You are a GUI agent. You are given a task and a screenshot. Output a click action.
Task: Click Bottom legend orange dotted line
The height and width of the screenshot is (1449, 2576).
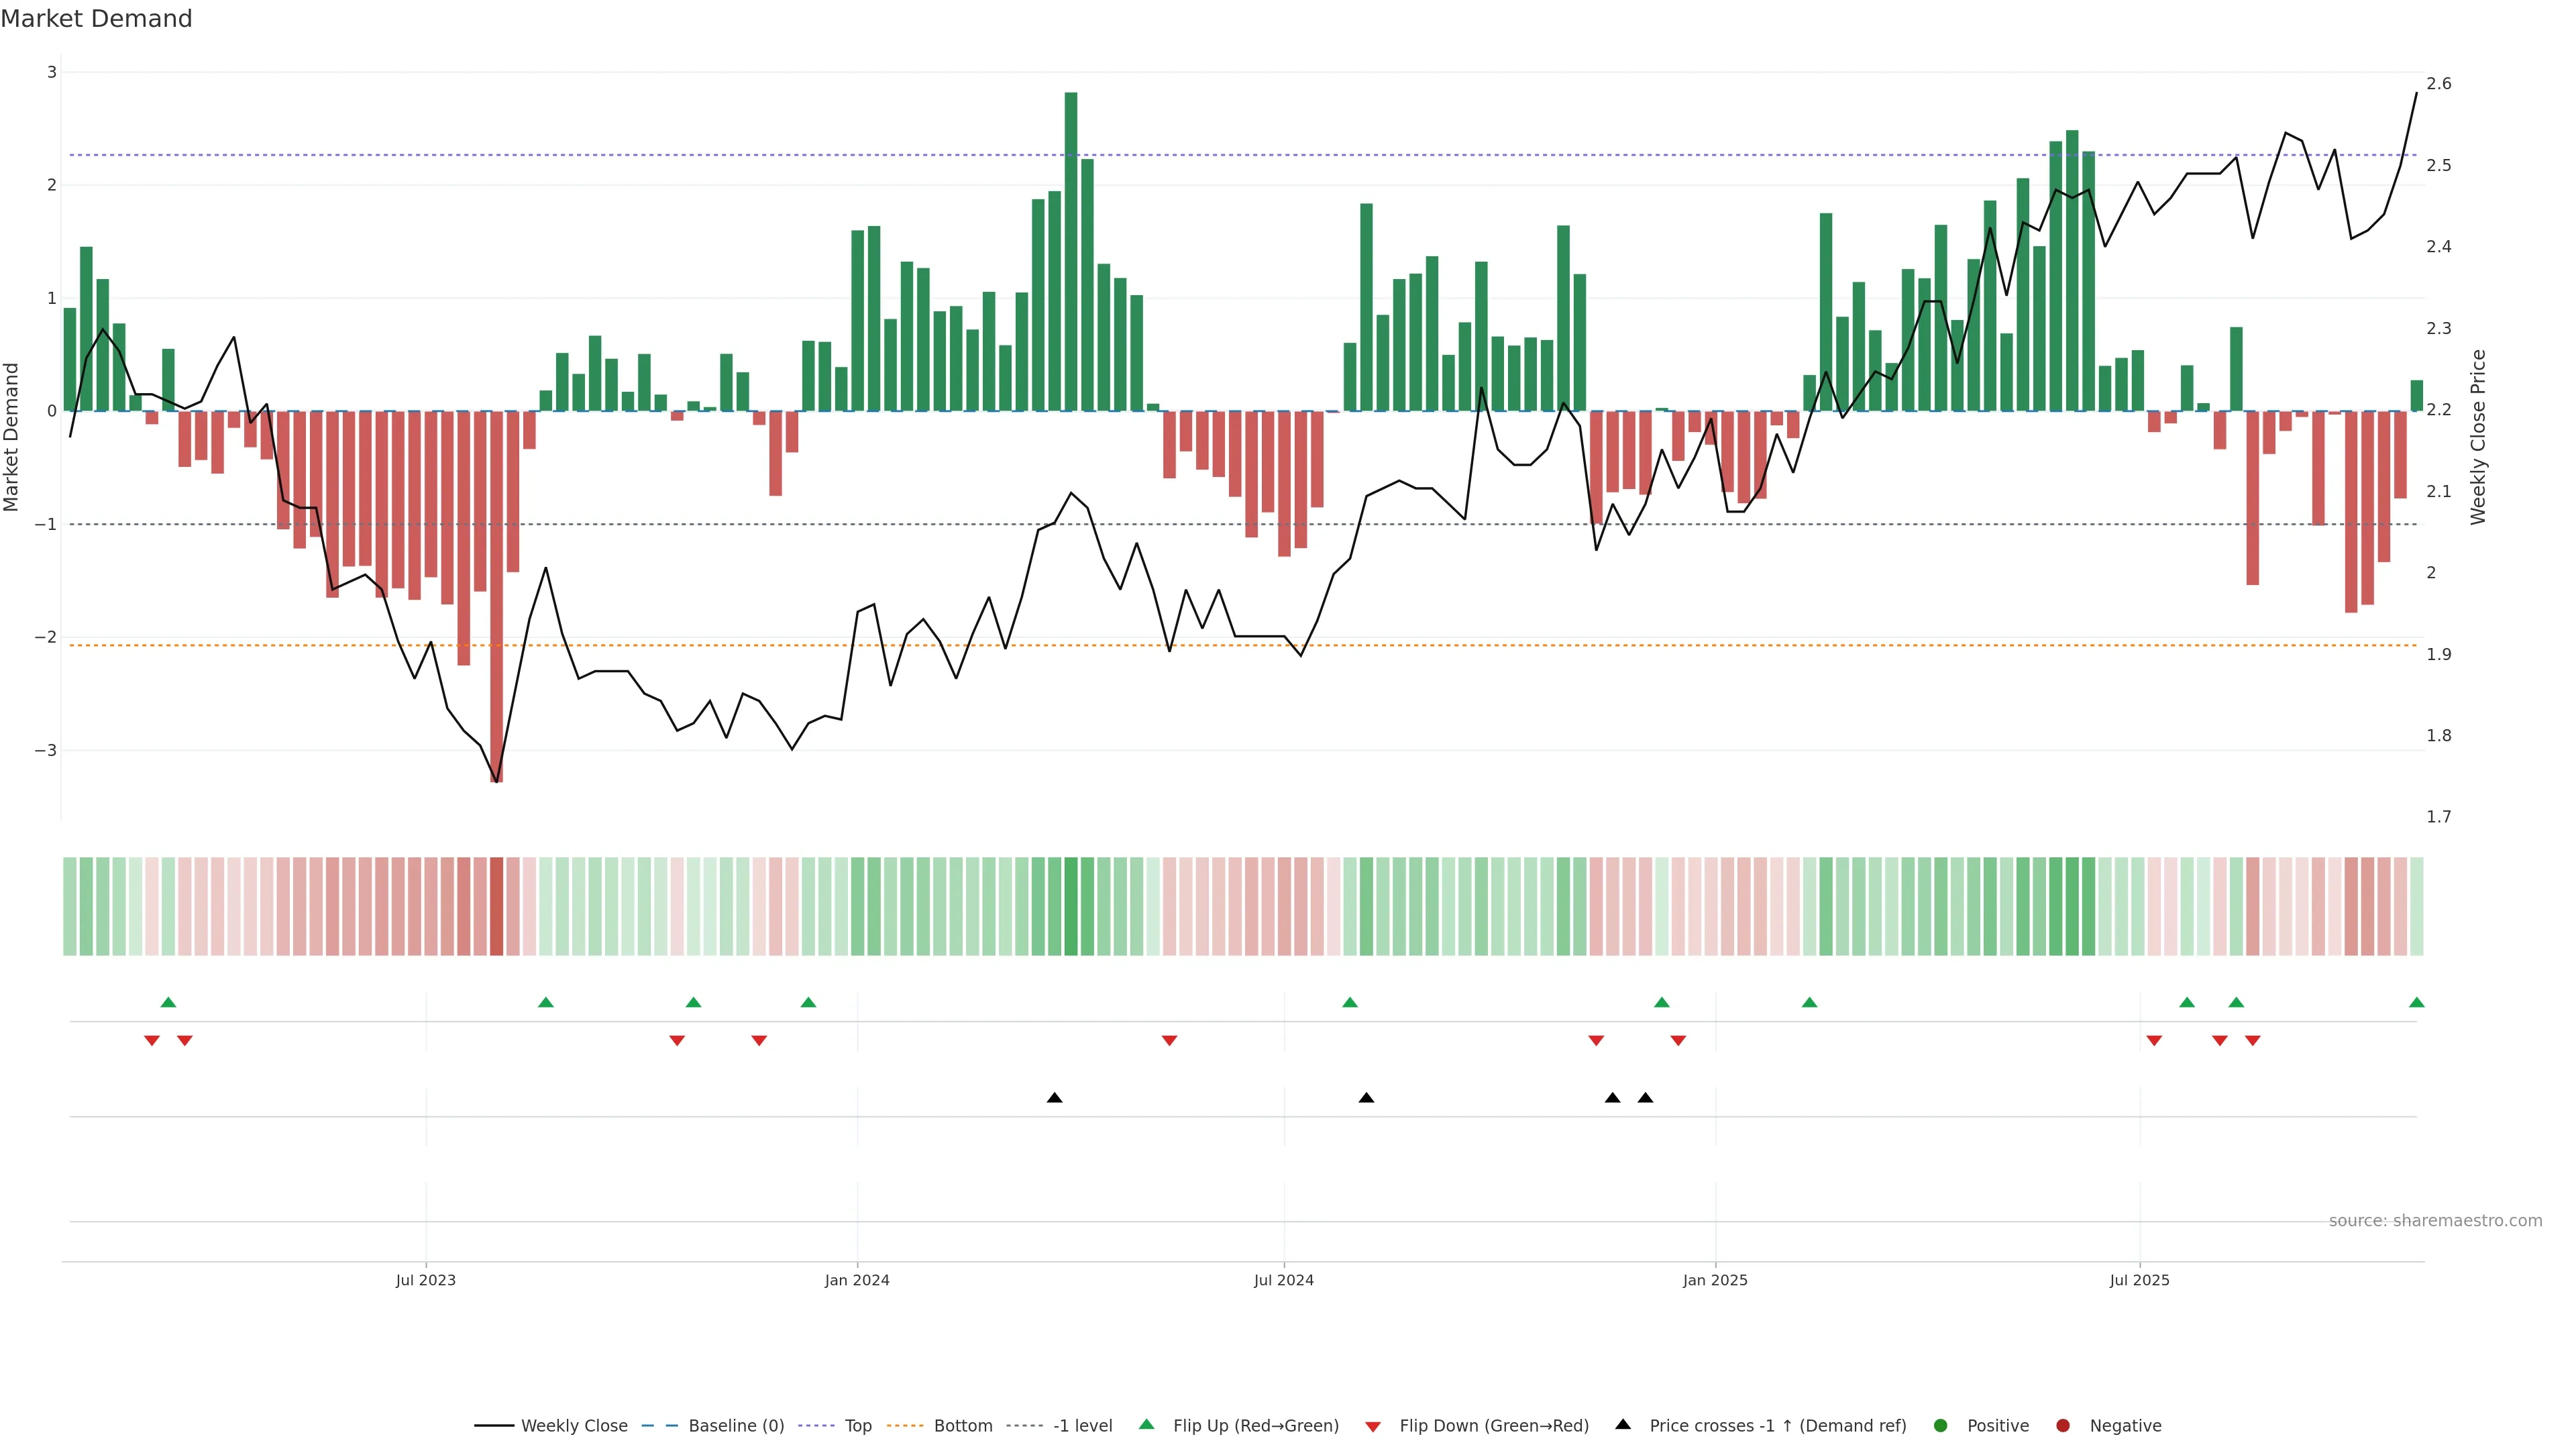(906, 1426)
